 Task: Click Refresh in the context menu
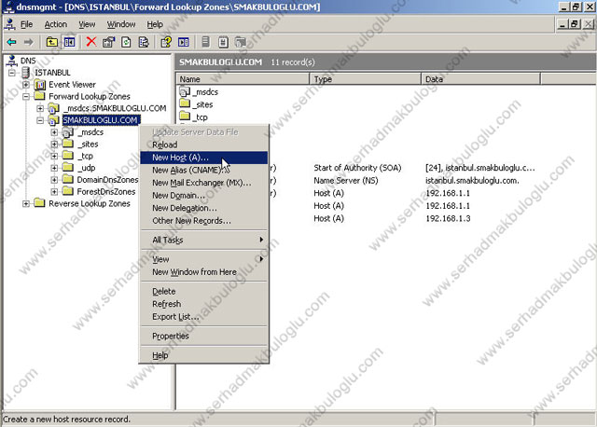click(203, 304)
